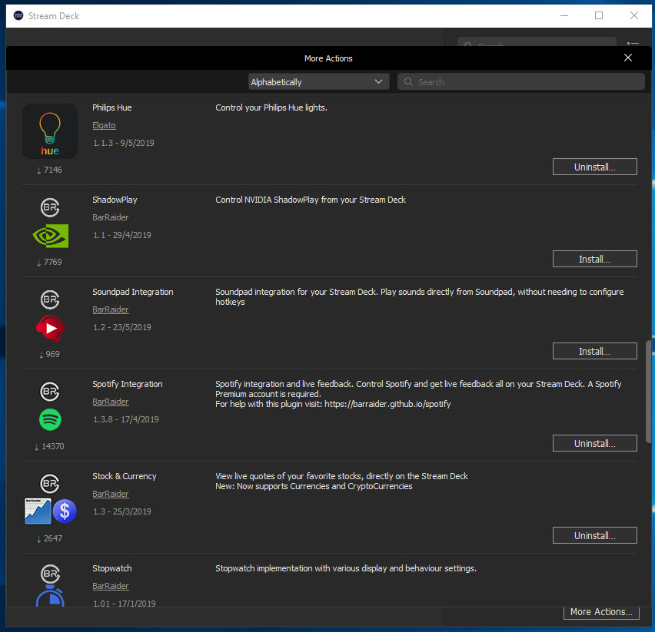The height and width of the screenshot is (632, 655).
Task: Click the Philips Hue download count 7146
Action: tap(50, 170)
